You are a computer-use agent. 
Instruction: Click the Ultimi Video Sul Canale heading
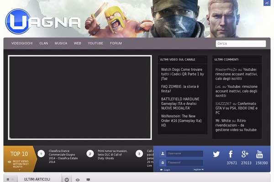tap(178, 60)
